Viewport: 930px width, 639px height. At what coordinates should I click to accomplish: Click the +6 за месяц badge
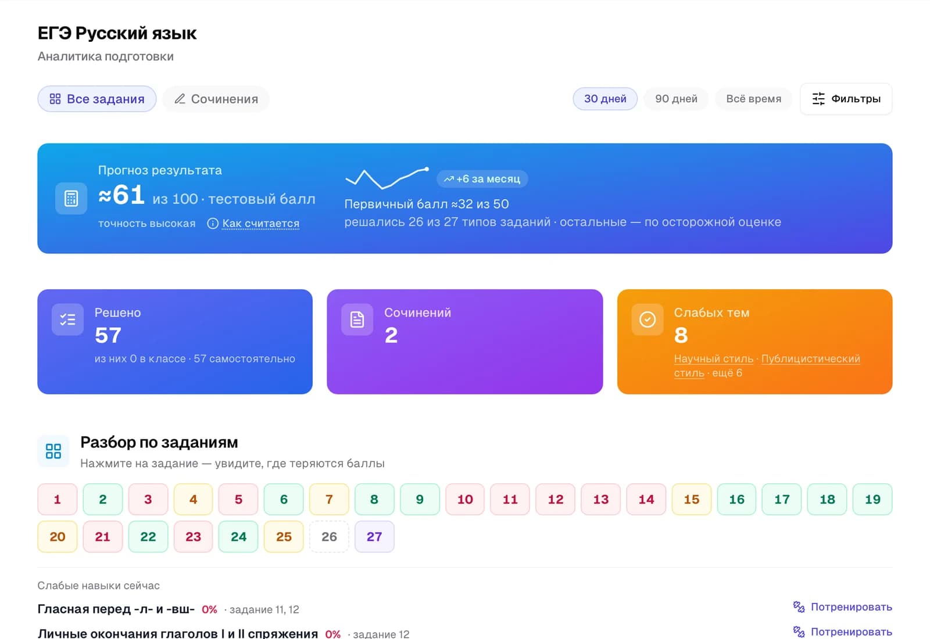tap(482, 179)
